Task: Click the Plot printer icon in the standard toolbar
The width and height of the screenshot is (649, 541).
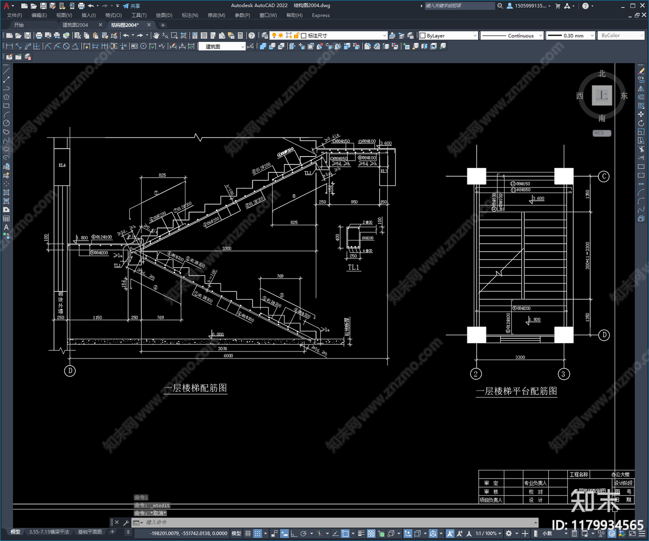Action: pos(39,36)
